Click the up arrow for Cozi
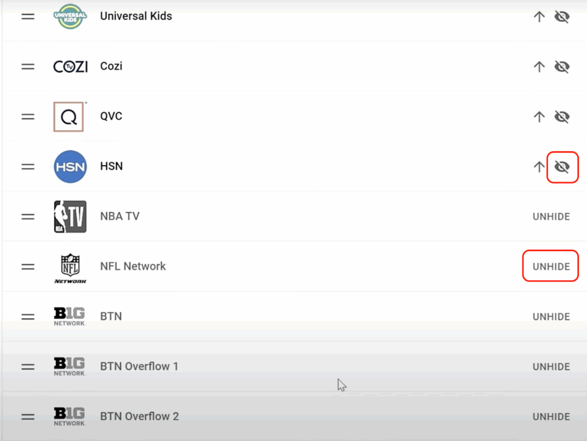The width and height of the screenshot is (587, 441). (539, 67)
